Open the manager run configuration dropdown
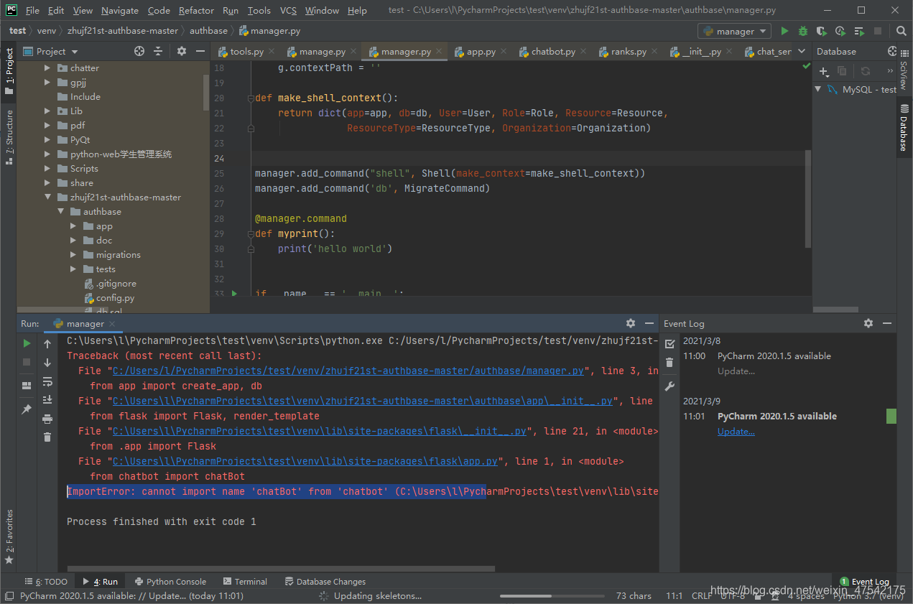913x604 pixels. (734, 31)
